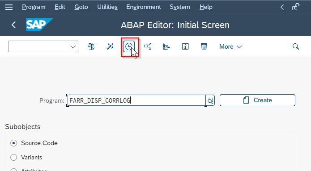Image resolution: width=311 pixels, height=171 pixels.
Task: Click the lock/unlock session icon
Action: (x=295, y=7)
